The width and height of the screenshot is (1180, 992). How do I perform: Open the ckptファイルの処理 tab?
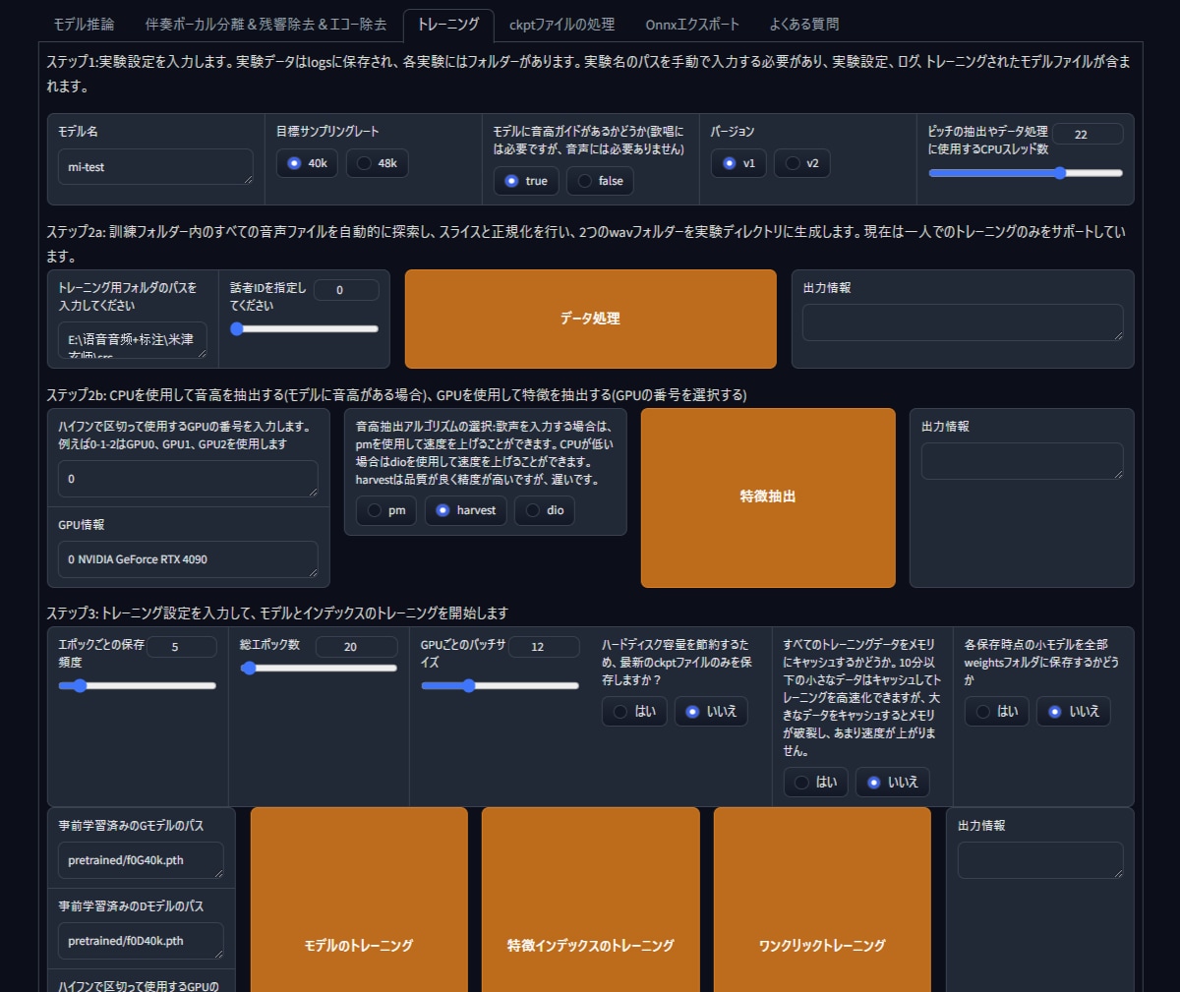pyautogui.click(x=561, y=24)
